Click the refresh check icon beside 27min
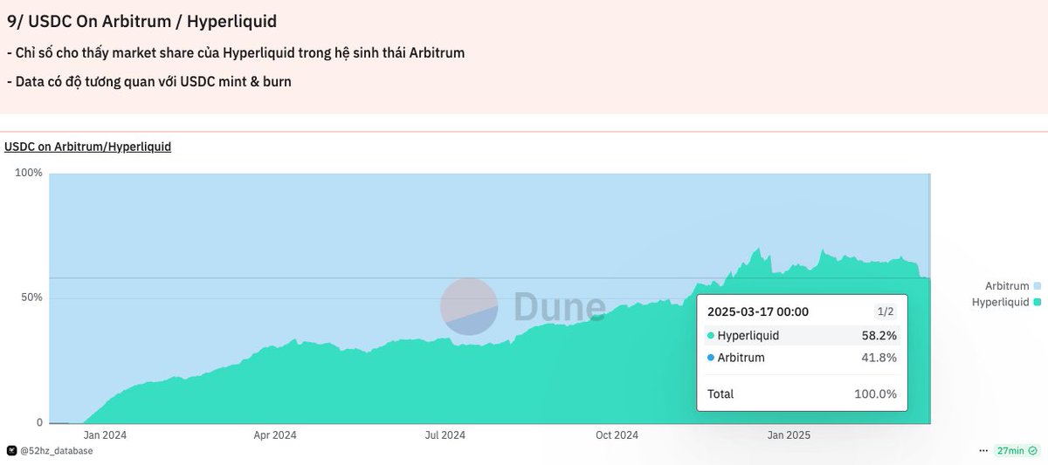The image size is (1048, 465). 1033,450
